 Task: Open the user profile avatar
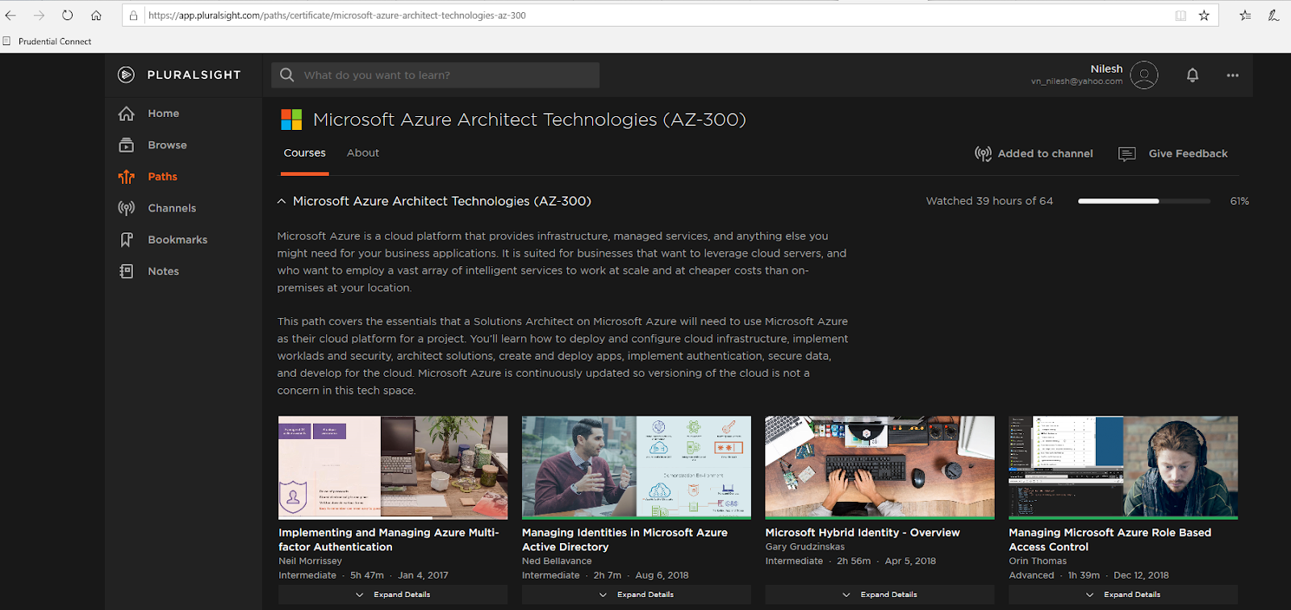pyautogui.click(x=1144, y=75)
